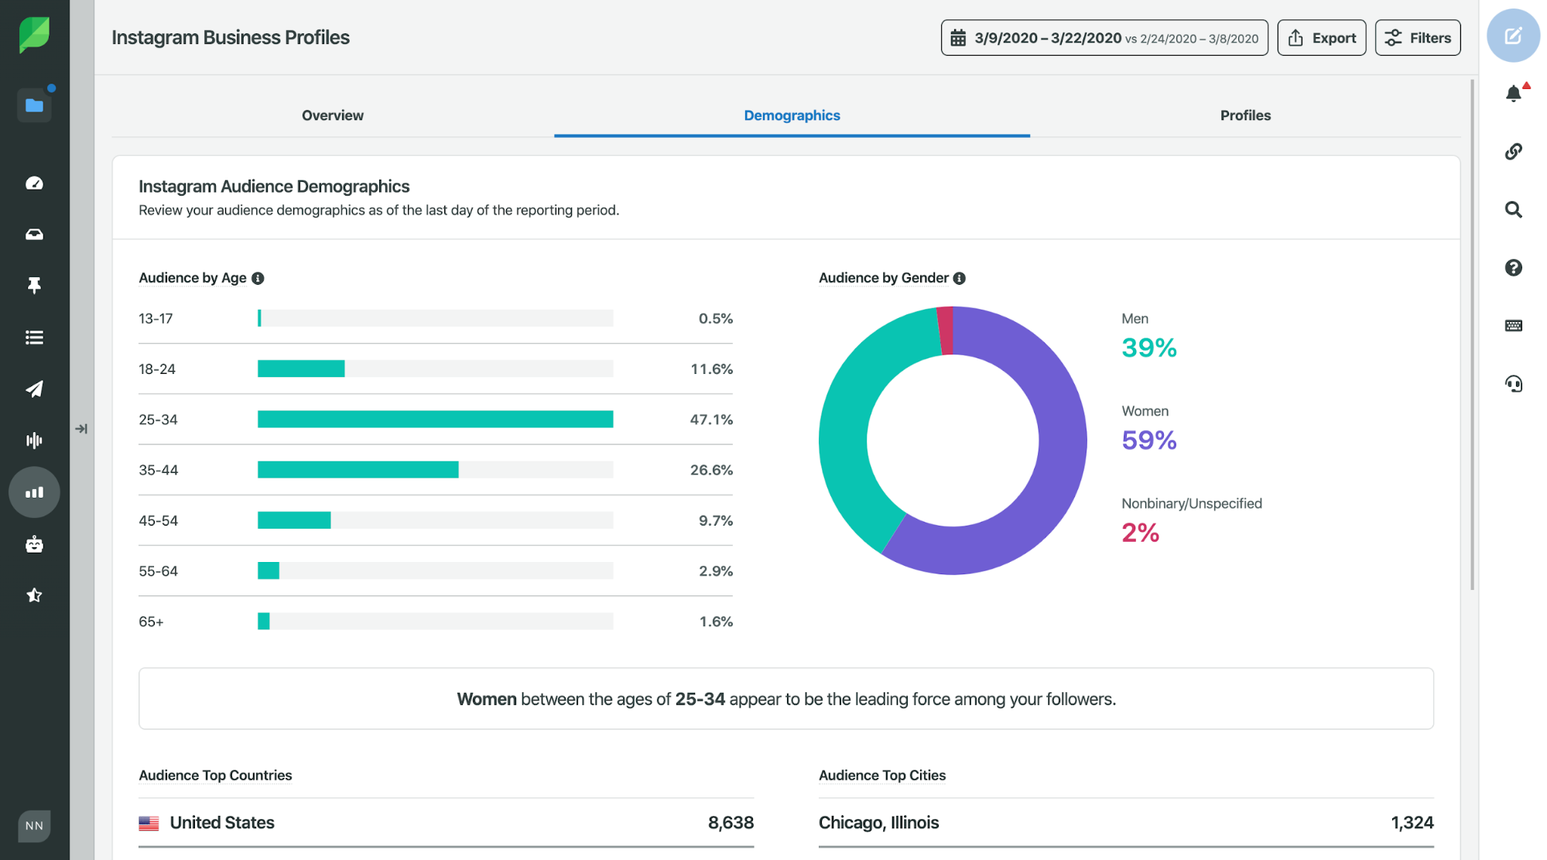
Task: Click the support headset icon
Action: pyautogui.click(x=1514, y=384)
